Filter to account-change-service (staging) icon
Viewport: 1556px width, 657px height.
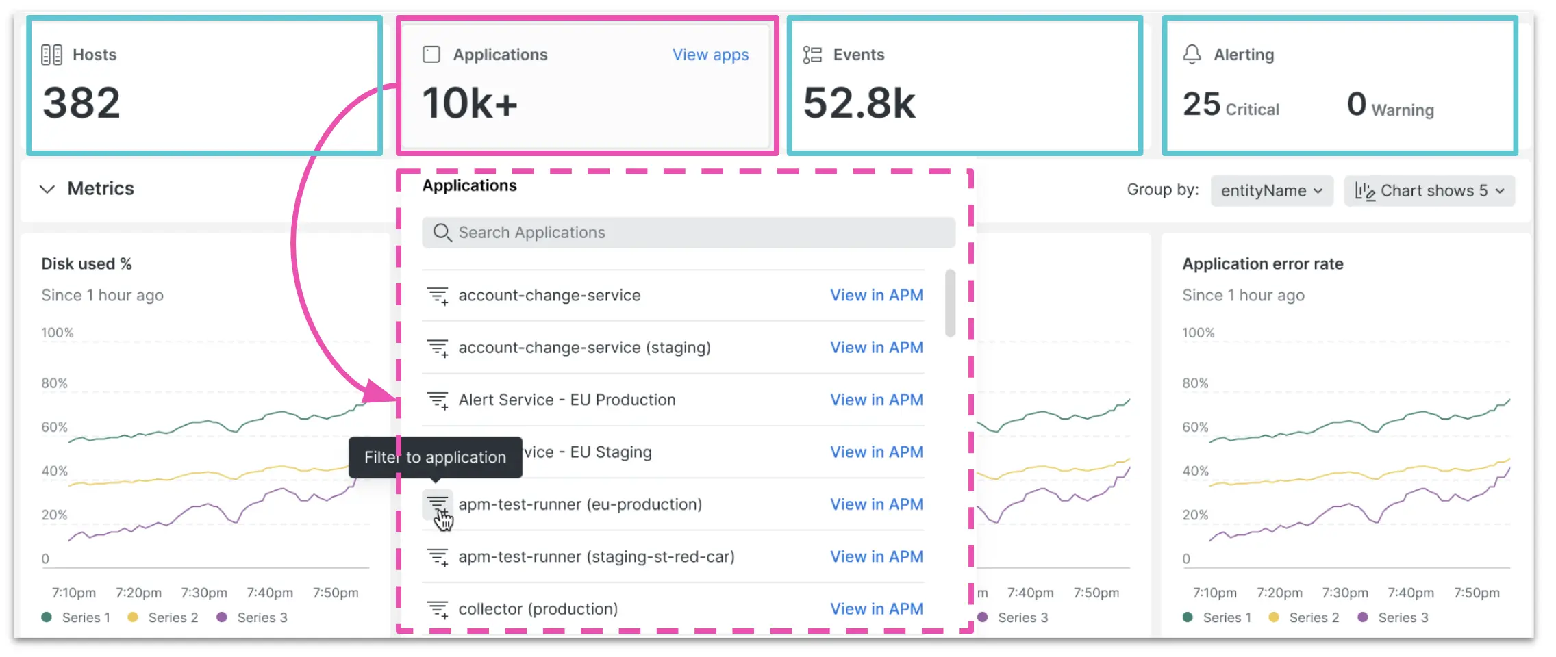point(438,348)
